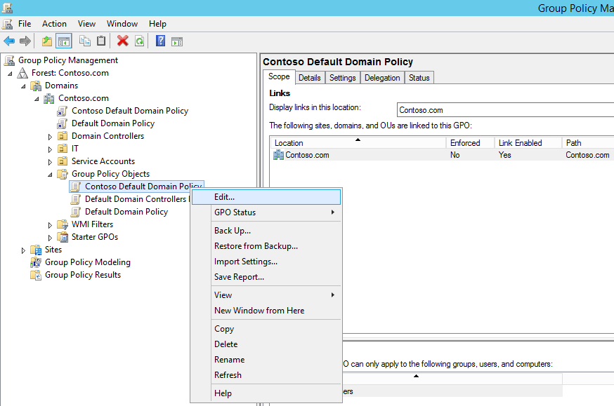
Task: Collapse the Forest: Contoso.com node
Action: point(10,74)
